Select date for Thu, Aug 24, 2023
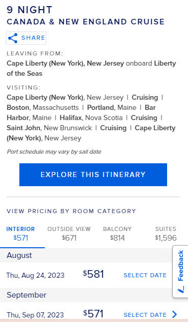 (145, 275)
